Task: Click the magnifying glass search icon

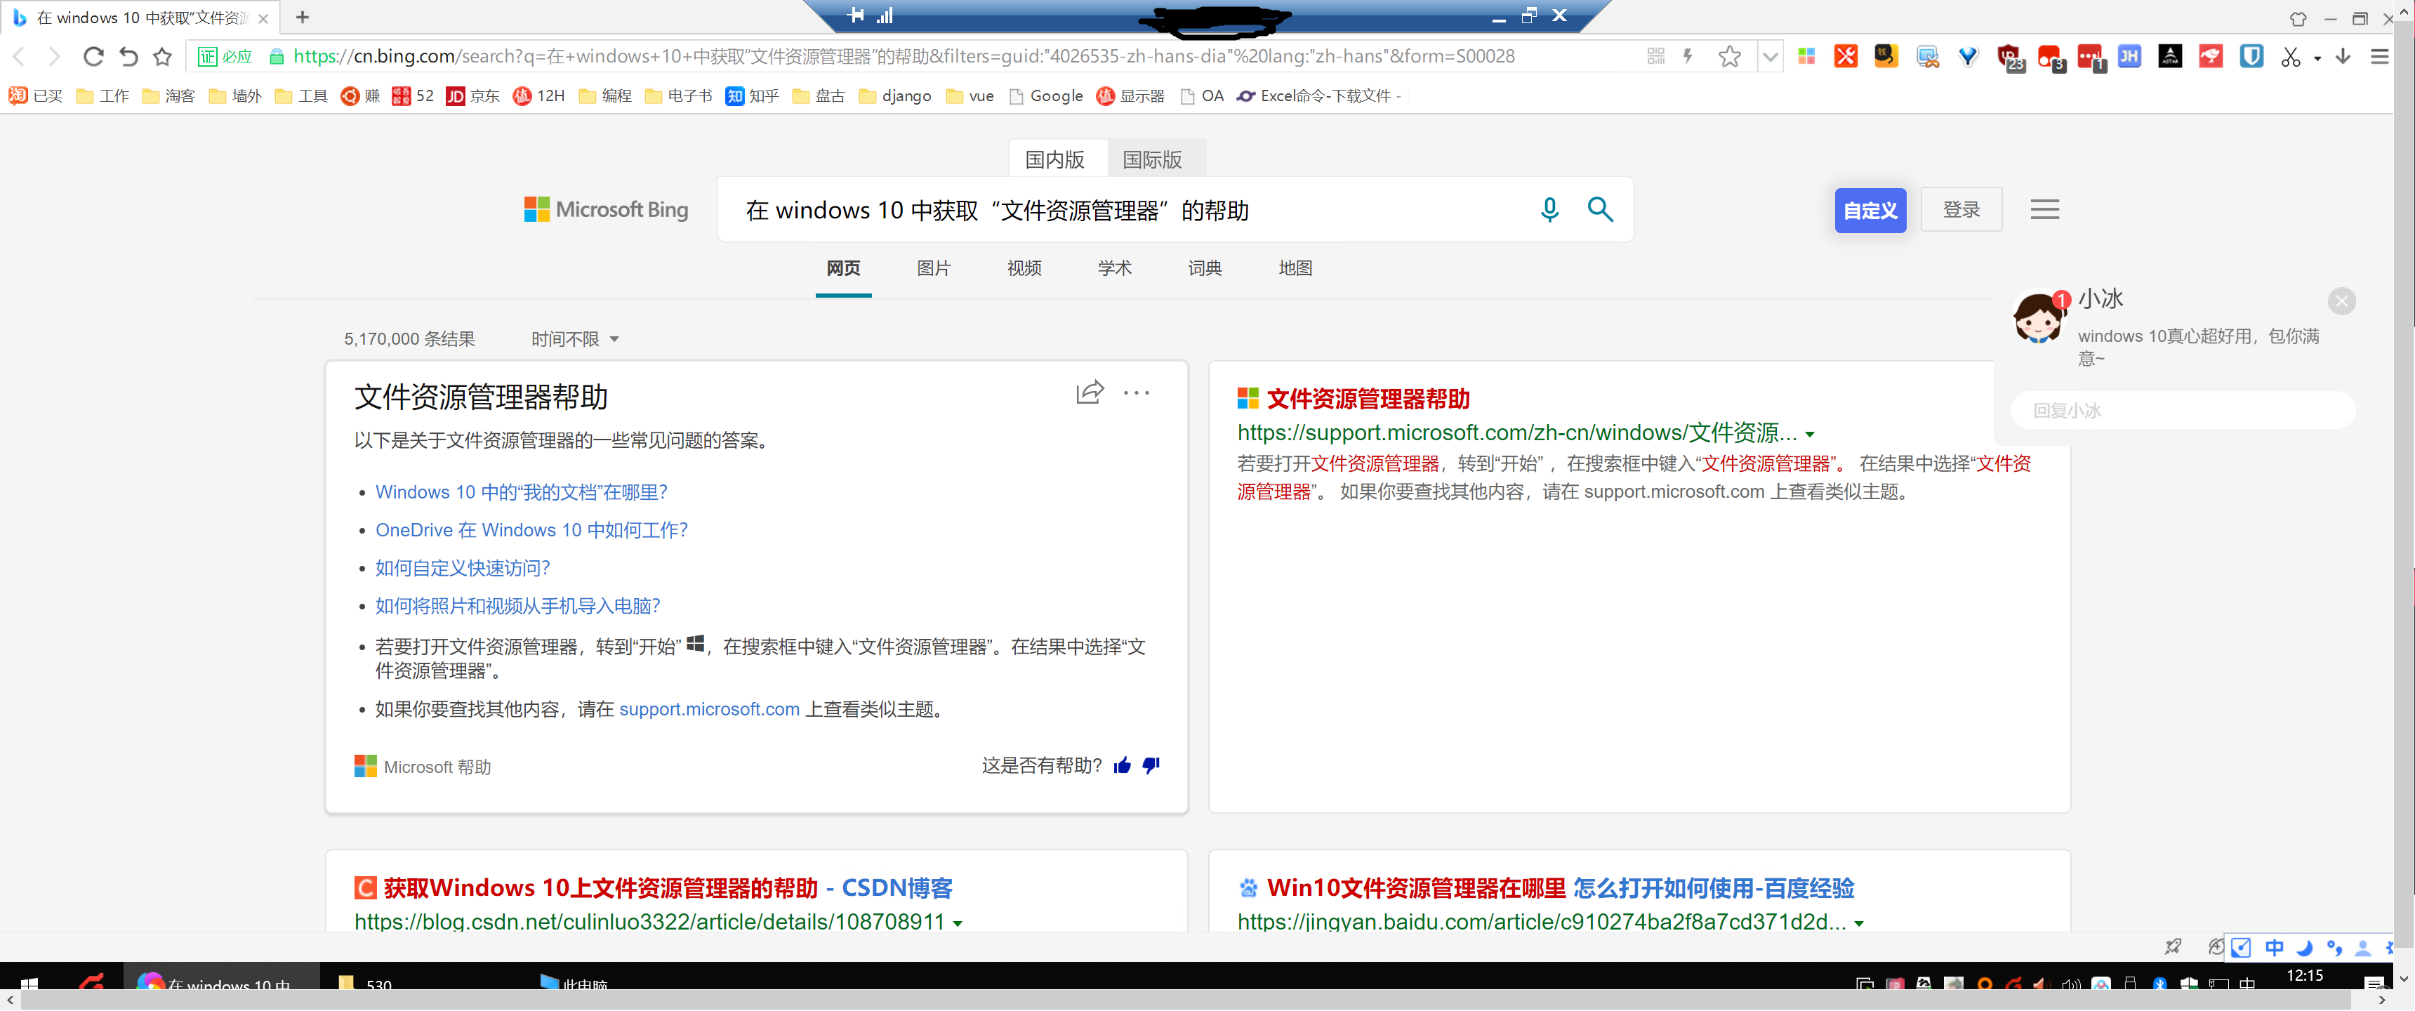Action: tap(1599, 209)
